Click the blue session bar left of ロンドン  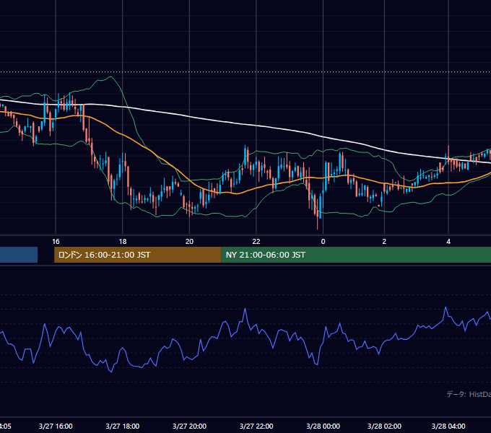click(x=19, y=255)
